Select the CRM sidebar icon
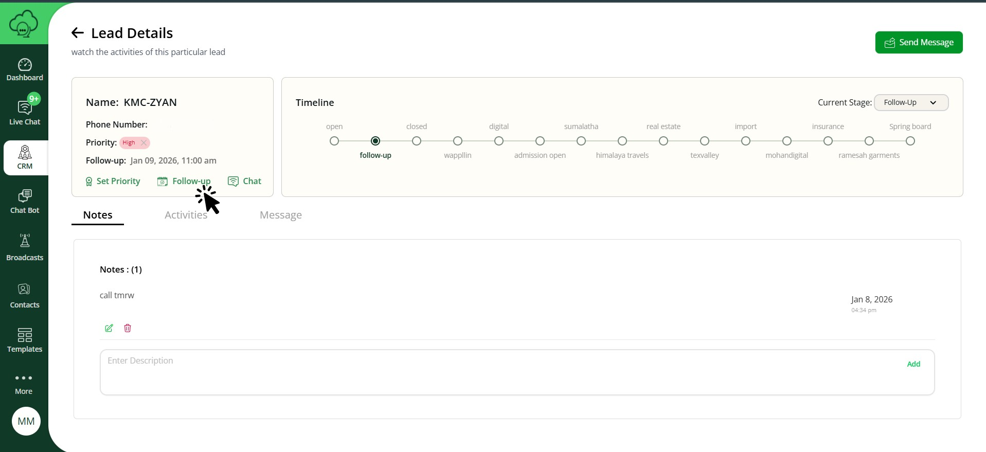 [x=25, y=158]
